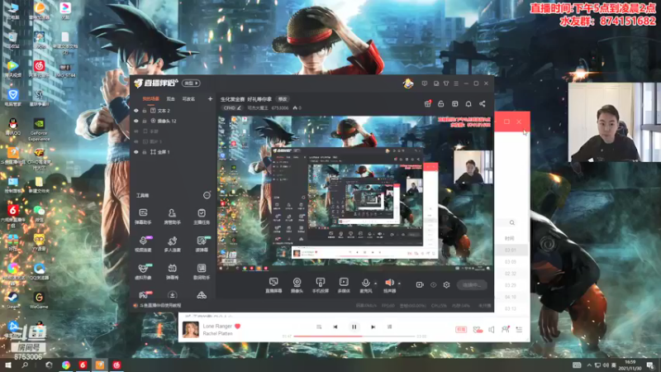This screenshot has height=372, width=661.
Task: Switch to the second scene tab
Action: [x=171, y=99]
